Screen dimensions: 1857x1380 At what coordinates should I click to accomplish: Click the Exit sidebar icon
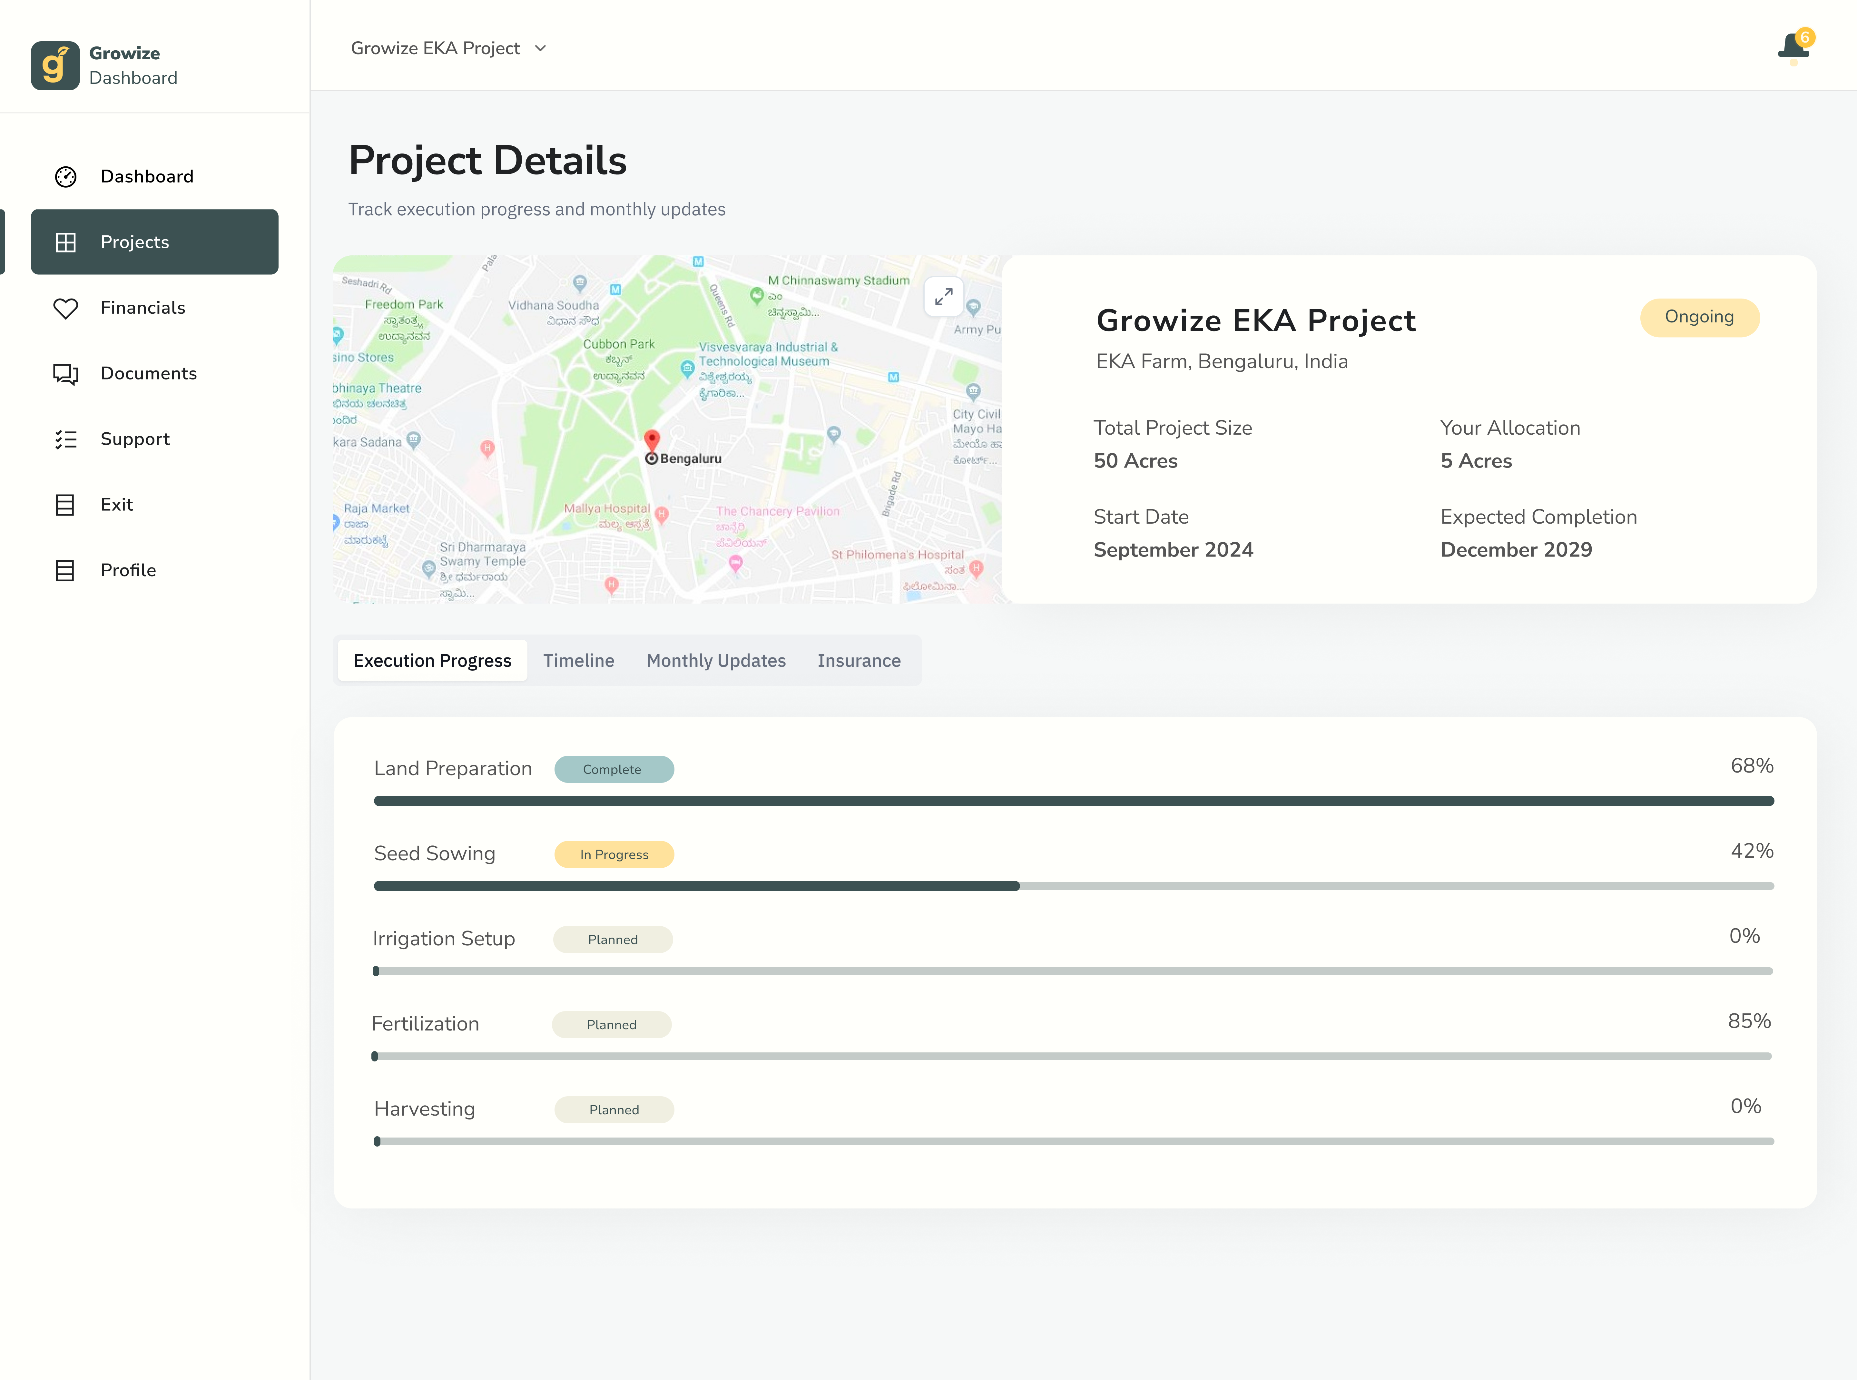pos(65,505)
